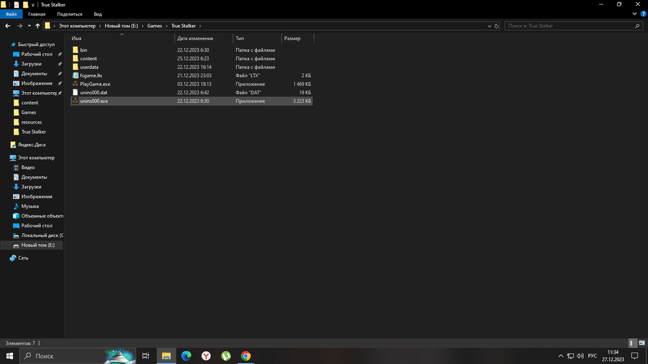Expand the chevron after Этот компьютер in path
Screen dimensions: 648x364
(100, 26)
